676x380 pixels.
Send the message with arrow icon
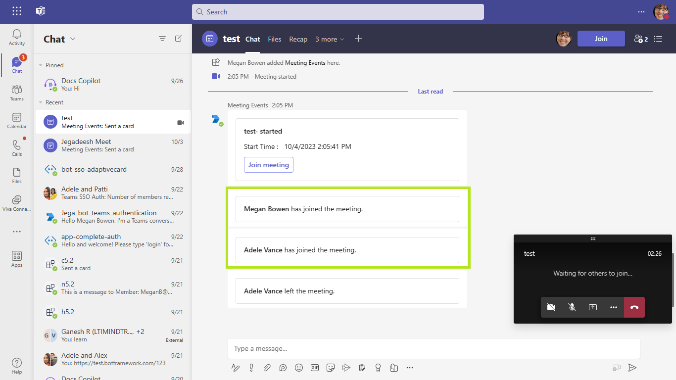(632, 368)
